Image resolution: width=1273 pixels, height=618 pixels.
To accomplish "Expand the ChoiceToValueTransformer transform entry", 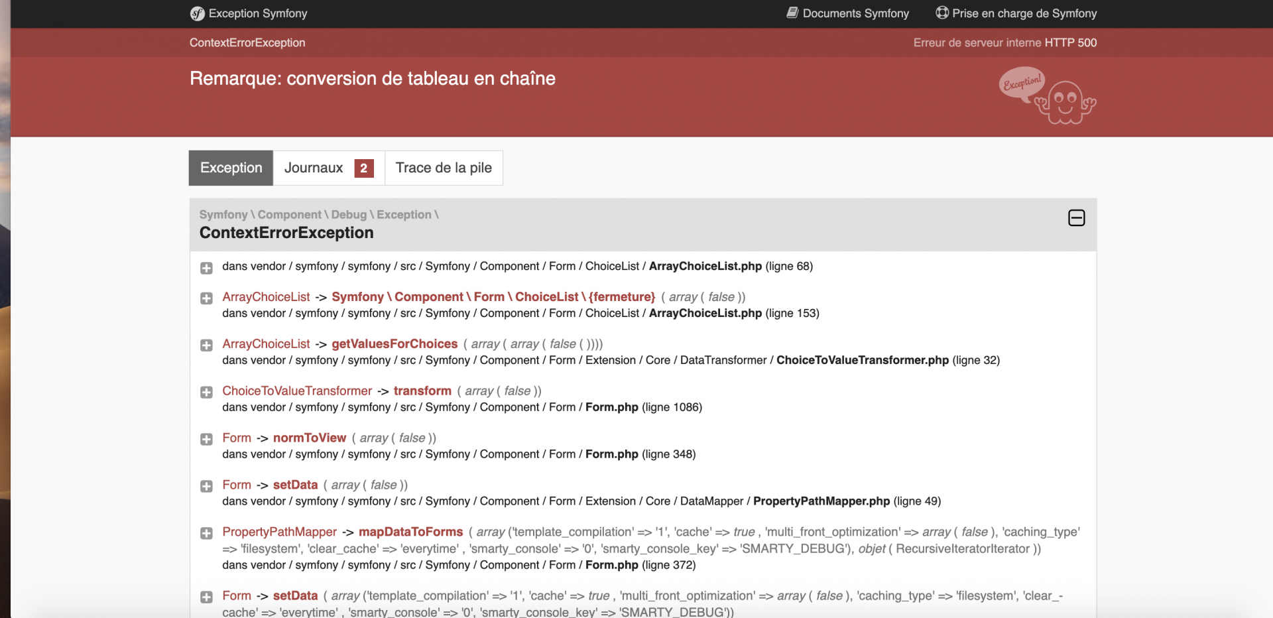I will [207, 393].
